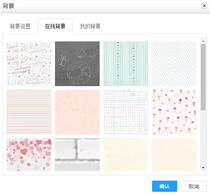The image size is (210, 194).
Task: Select the pink hearts background
Action: (29, 155)
